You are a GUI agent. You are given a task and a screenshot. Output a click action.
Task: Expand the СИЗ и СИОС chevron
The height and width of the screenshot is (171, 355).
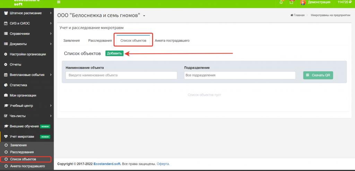click(x=51, y=23)
